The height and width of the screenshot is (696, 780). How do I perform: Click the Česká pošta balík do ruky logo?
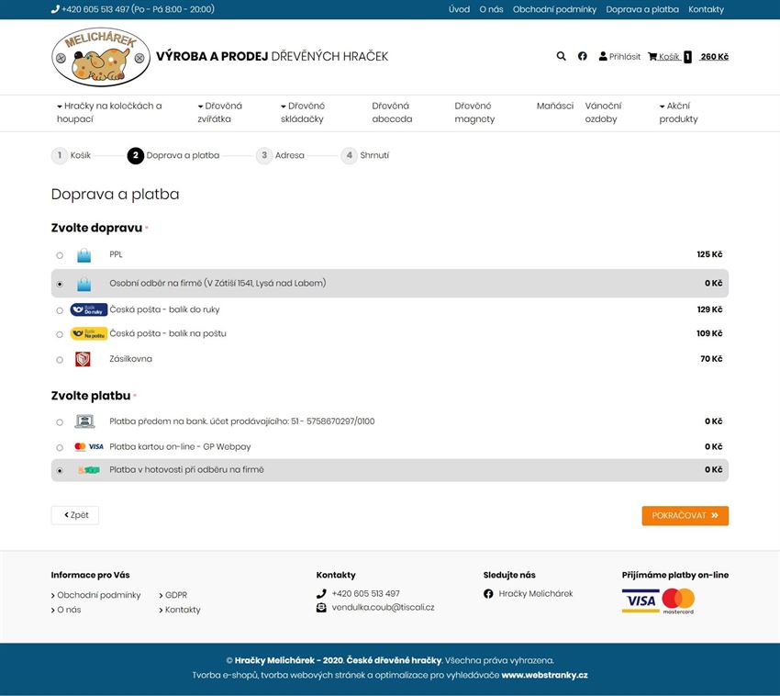click(x=88, y=309)
